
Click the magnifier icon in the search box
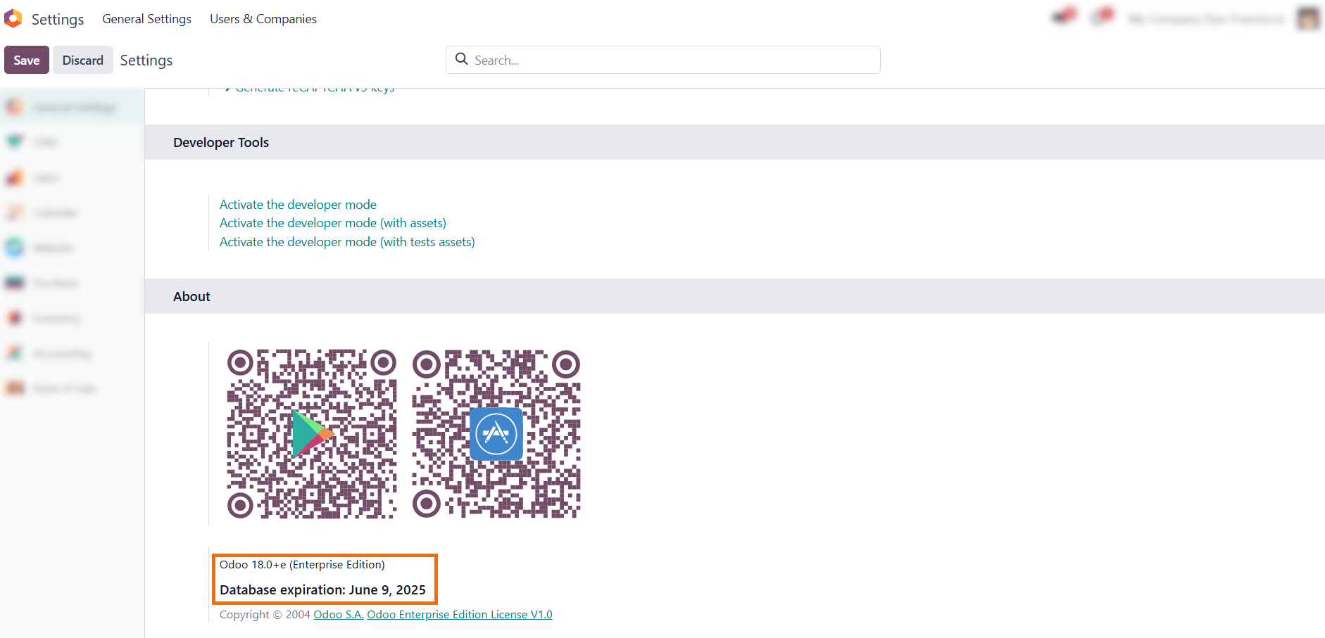(462, 59)
